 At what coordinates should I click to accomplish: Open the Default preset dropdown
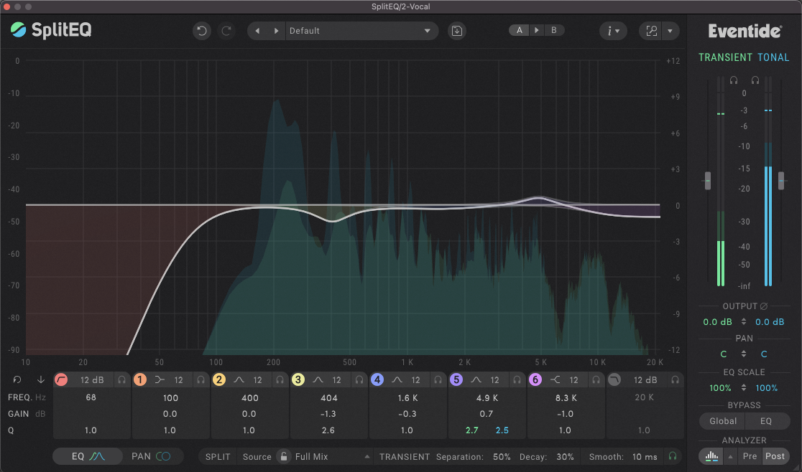tap(361, 31)
